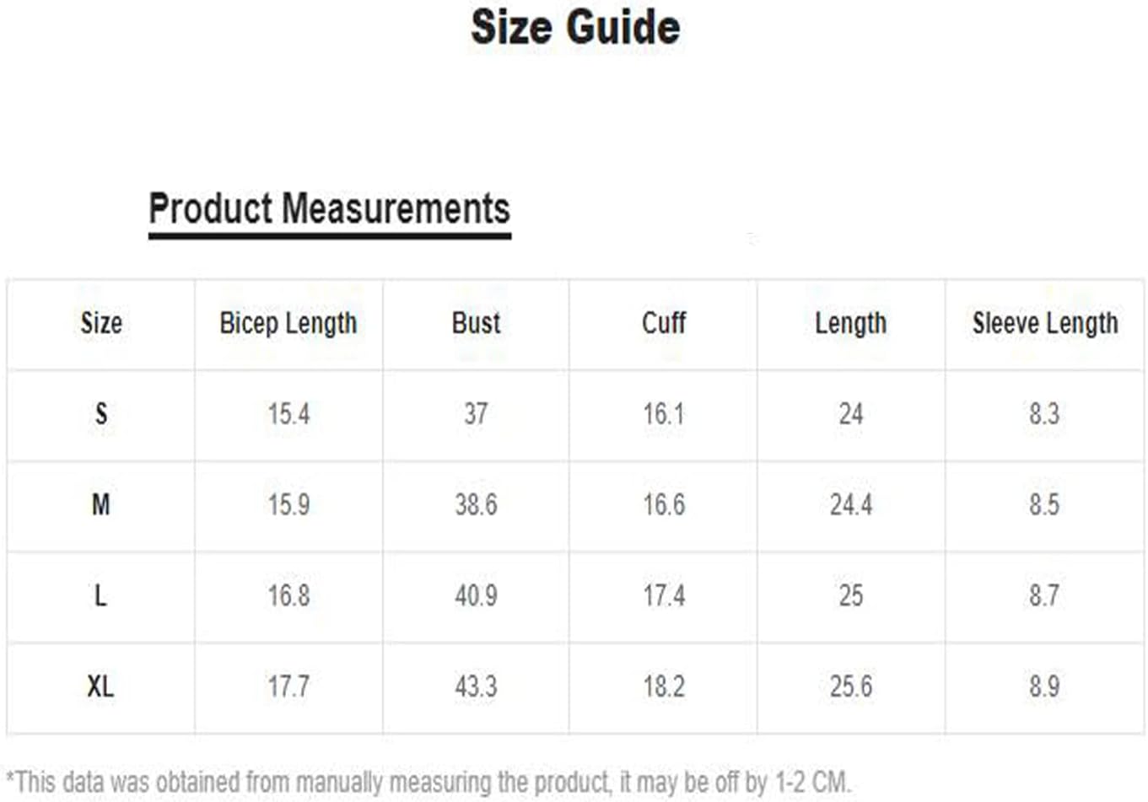Click the S bust value 37
The height and width of the screenshot is (802, 1148).
[476, 414]
